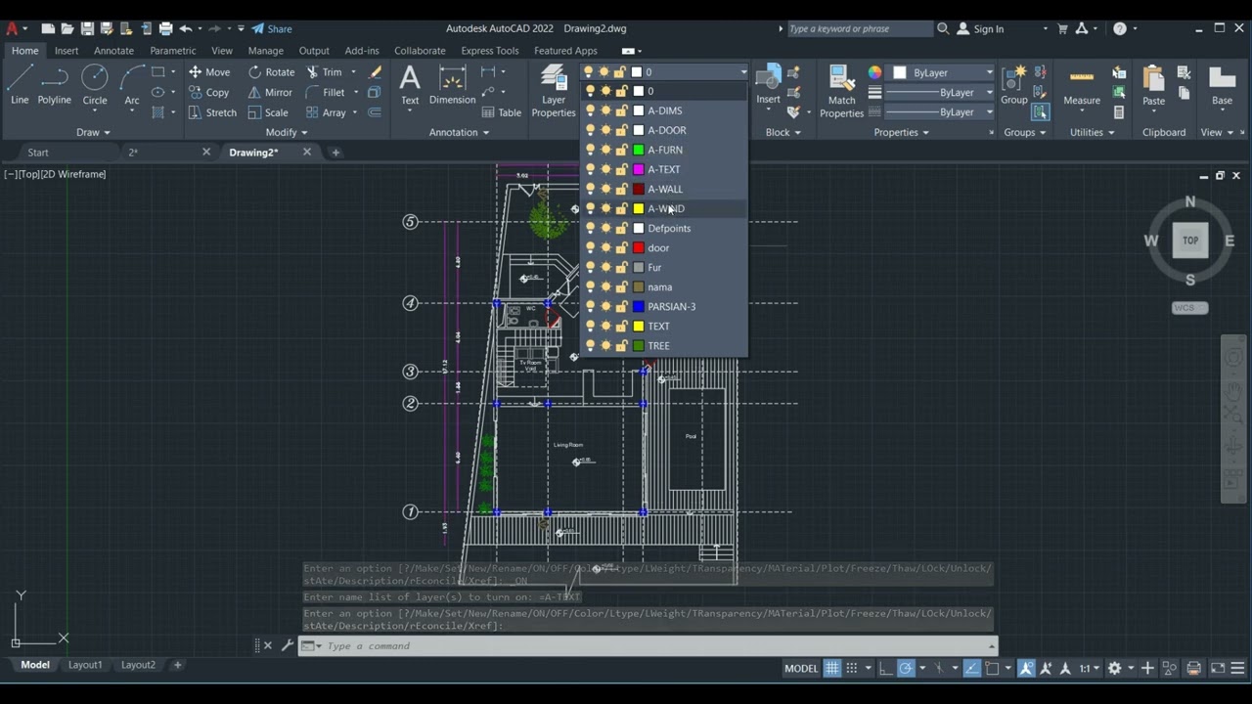1252x704 pixels.
Task: Open the Express Tools ribbon tab
Action: pos(490,51)
